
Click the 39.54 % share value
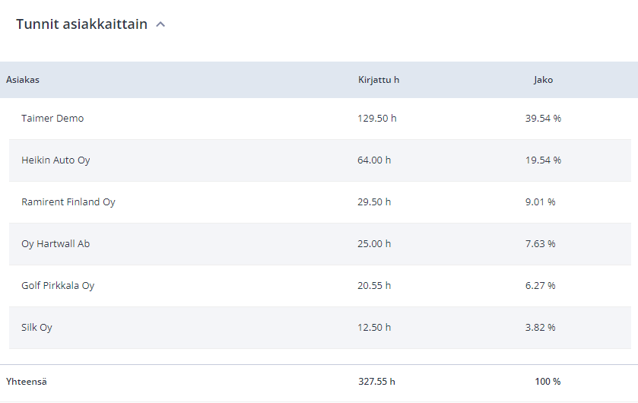543,119
